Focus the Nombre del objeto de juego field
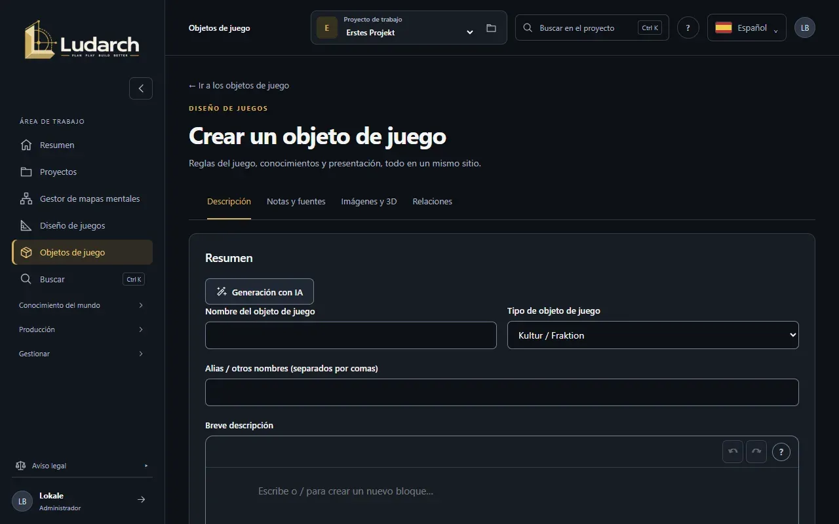Image resolution: width=839 pixels, height=524 pixels. [351, 335]
